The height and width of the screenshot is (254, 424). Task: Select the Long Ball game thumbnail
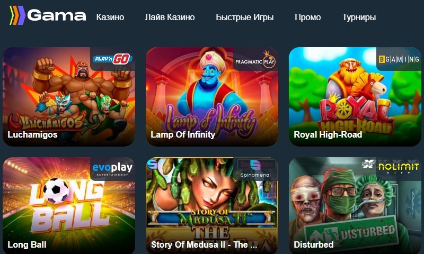pos(69,206)
